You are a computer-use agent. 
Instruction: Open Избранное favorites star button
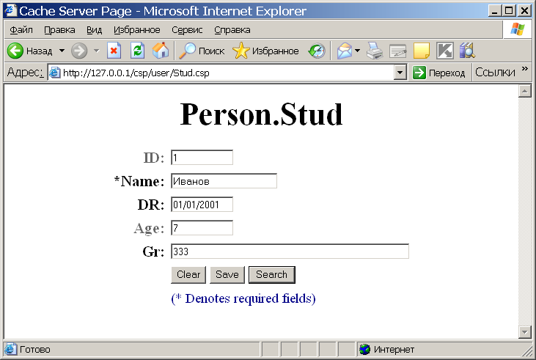pyautogui.click(x=265, y=51)
